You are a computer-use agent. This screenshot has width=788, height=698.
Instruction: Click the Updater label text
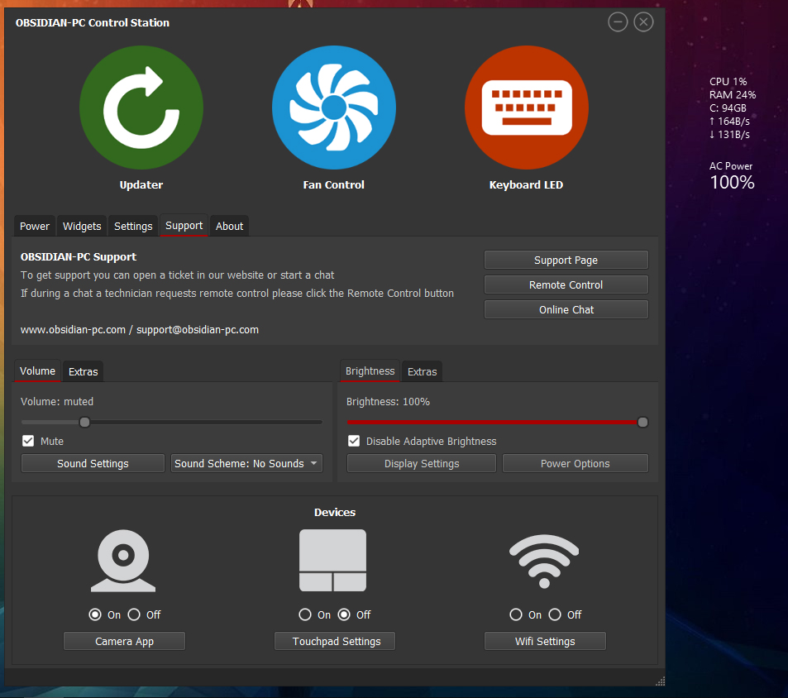(141, 185)
